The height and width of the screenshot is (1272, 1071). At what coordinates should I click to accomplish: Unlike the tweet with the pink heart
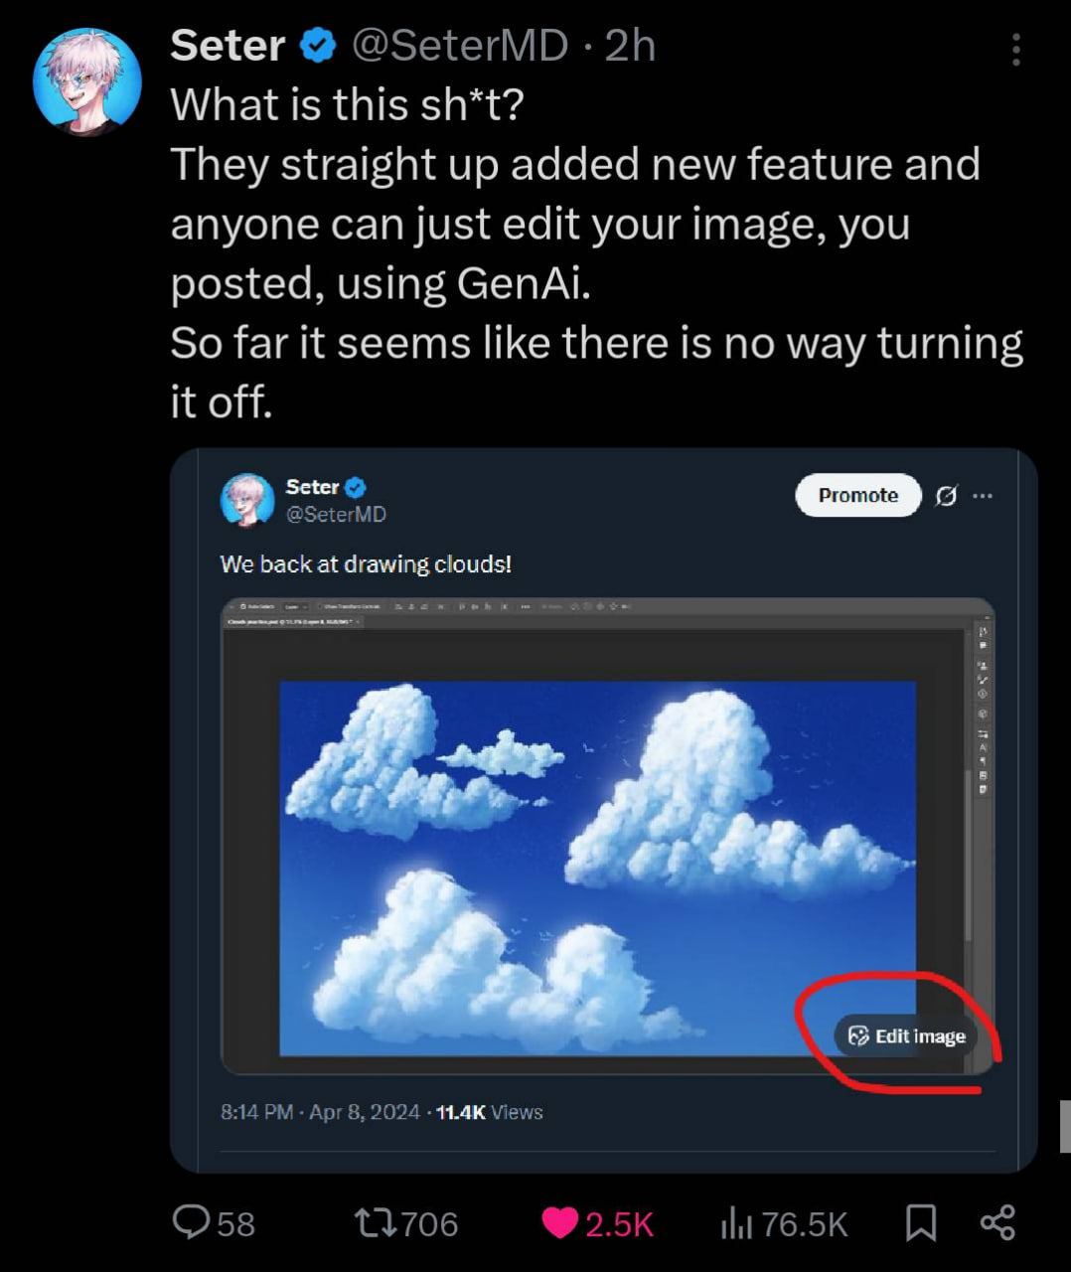560,1222
